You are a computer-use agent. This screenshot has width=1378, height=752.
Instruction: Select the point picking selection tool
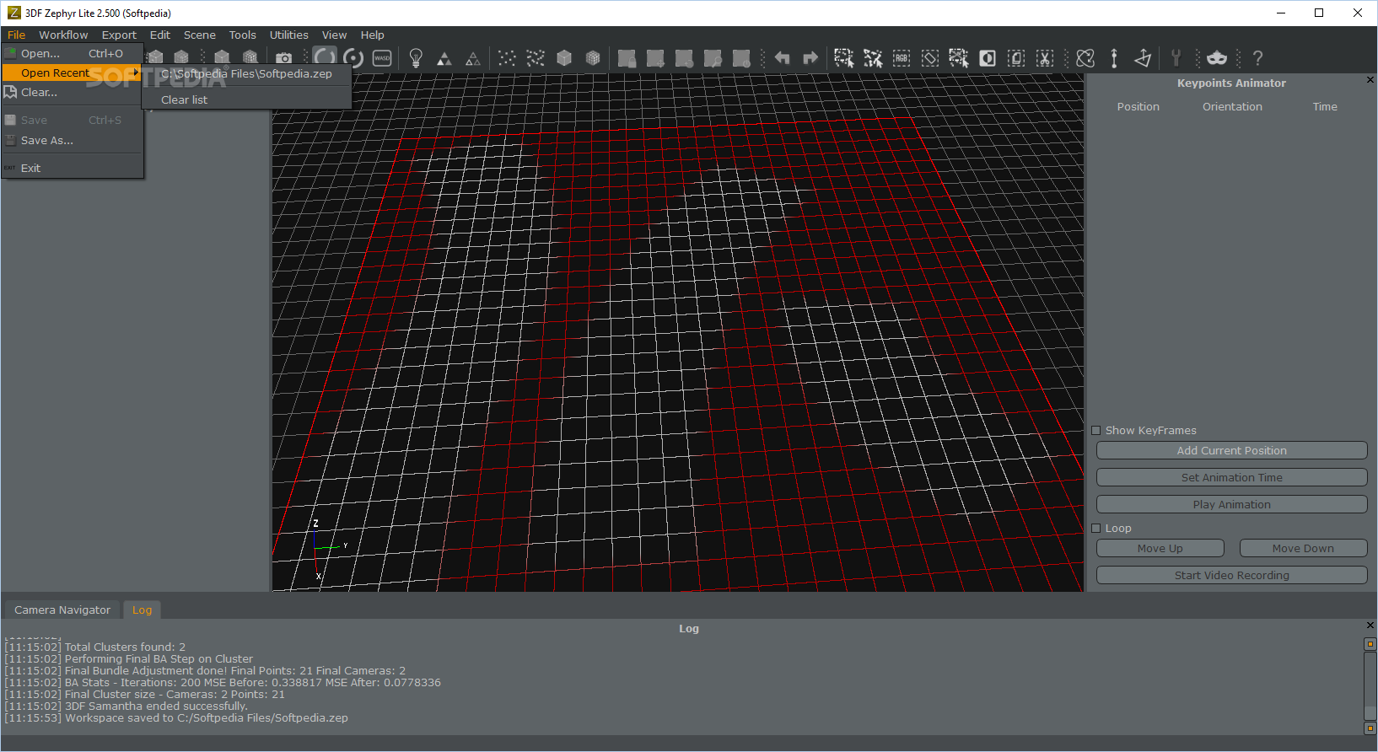[x=873, y=58]
